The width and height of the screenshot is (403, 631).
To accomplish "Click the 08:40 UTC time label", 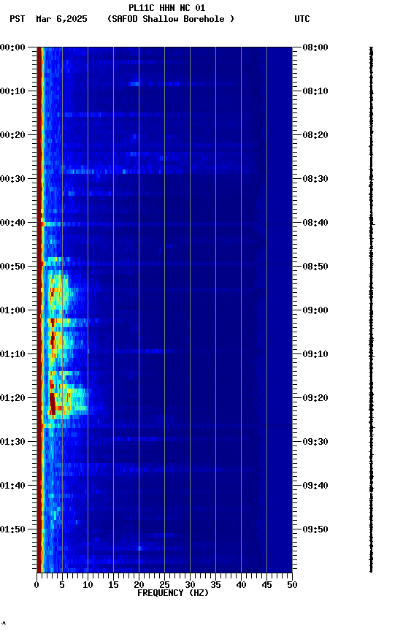I will 315,223.
